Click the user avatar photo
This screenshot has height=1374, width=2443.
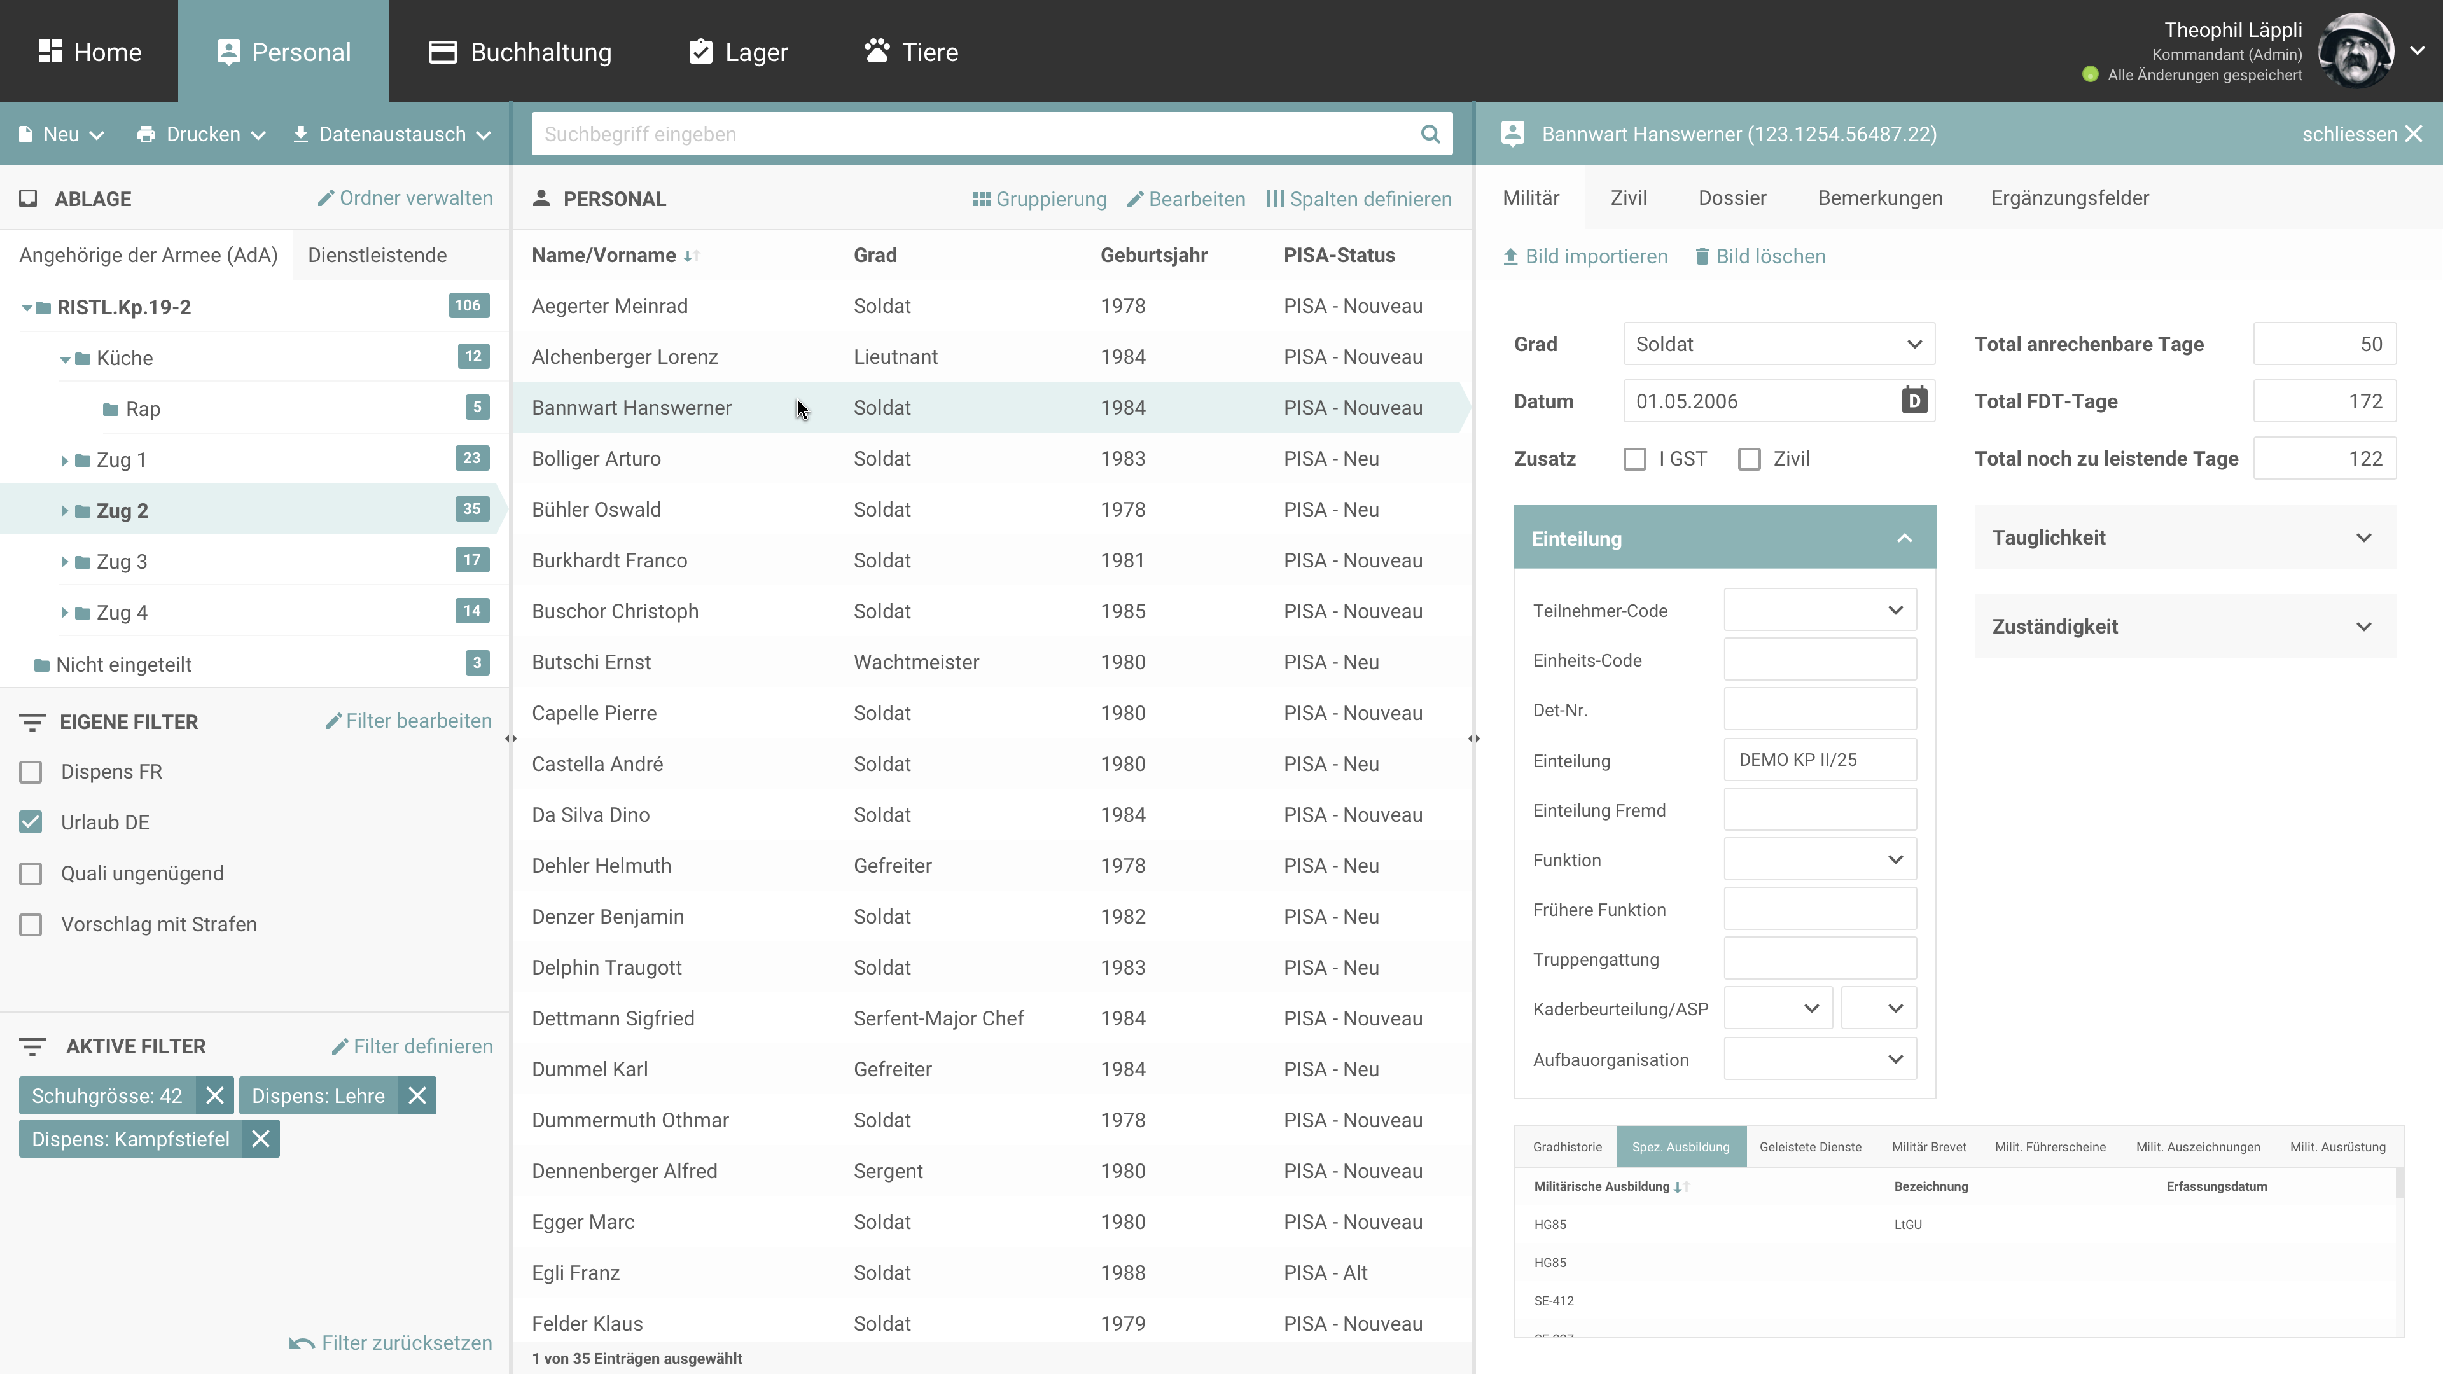click(x=2356, y=51)
